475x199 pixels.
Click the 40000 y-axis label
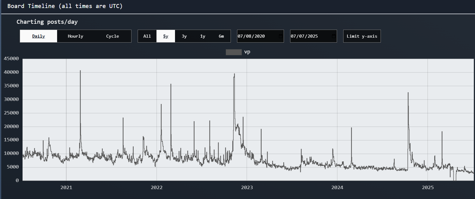tap(11, 72)
